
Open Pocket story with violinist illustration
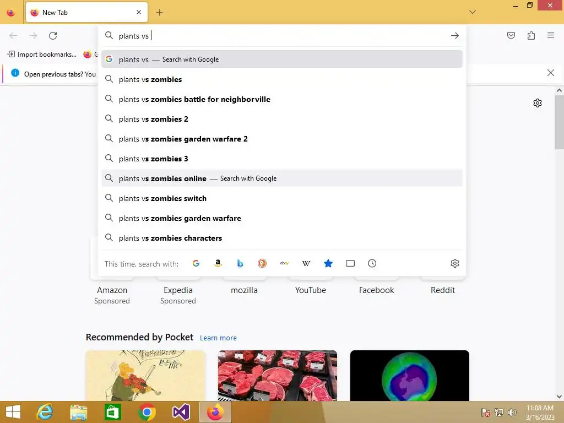145,376
